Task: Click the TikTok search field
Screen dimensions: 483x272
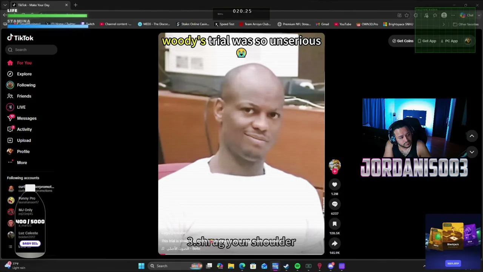Action: tap(31, 50)
